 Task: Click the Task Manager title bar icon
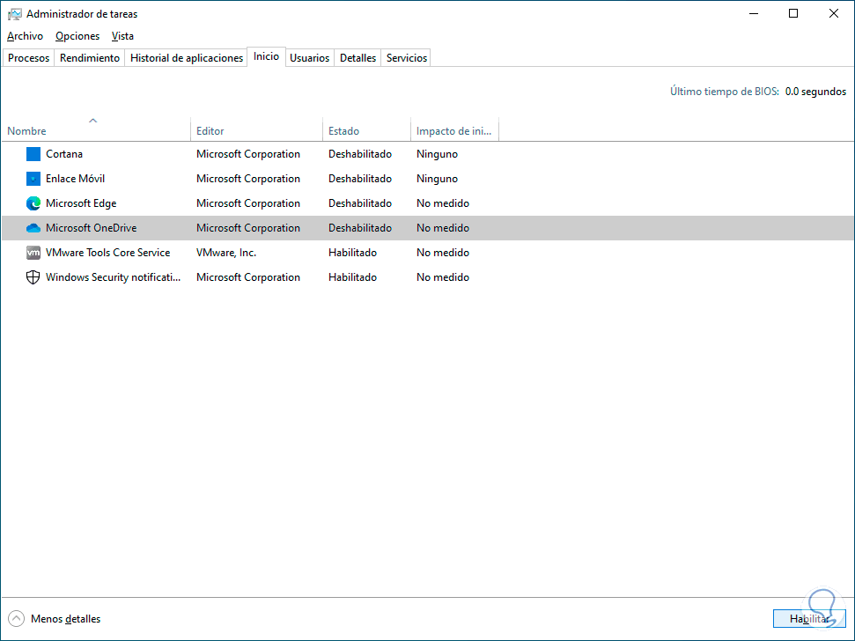tap(15, 14)
